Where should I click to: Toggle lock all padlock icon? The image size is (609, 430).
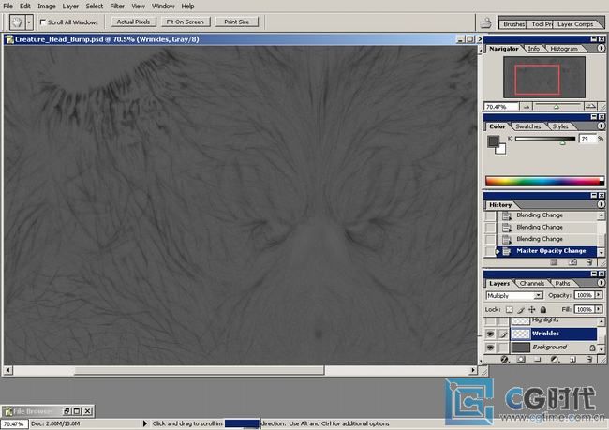pos(543,309)
